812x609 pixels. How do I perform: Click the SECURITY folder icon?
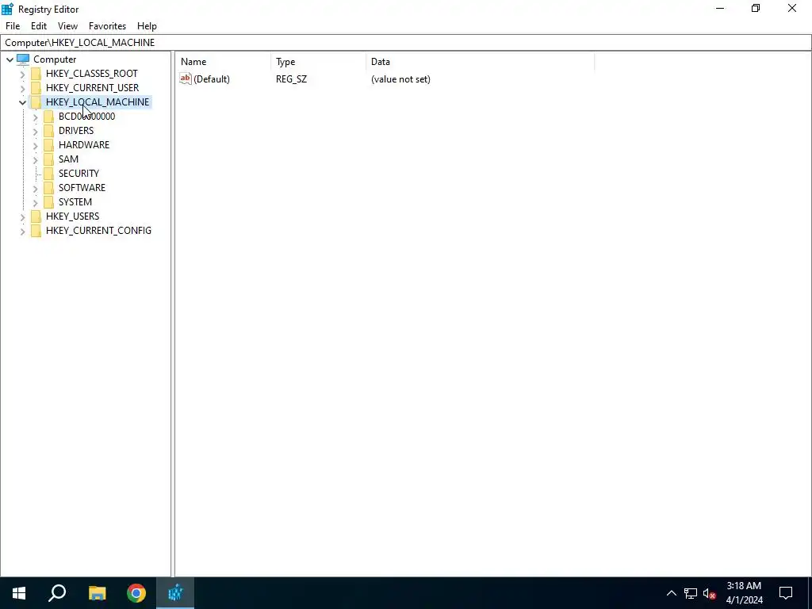48,173
